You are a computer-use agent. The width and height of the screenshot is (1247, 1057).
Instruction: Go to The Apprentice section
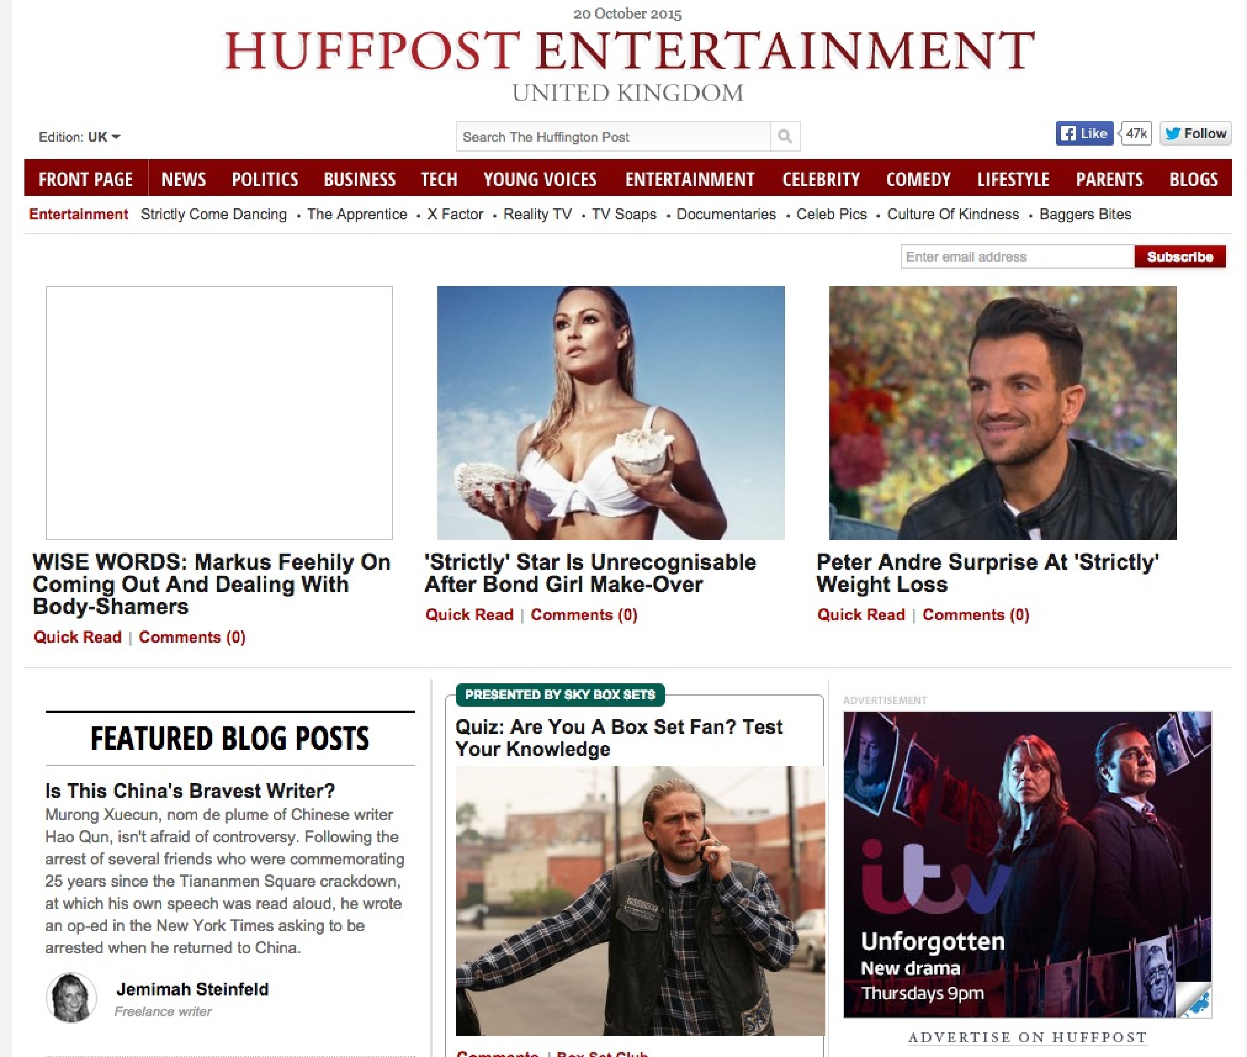357,214
